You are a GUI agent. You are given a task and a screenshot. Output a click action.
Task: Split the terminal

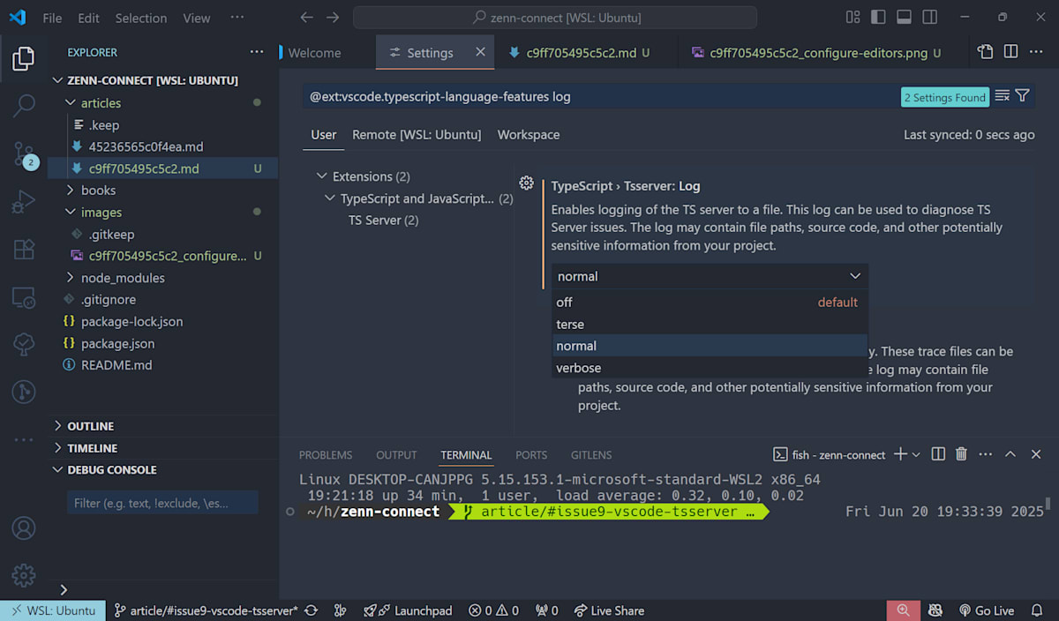(938, 454)
